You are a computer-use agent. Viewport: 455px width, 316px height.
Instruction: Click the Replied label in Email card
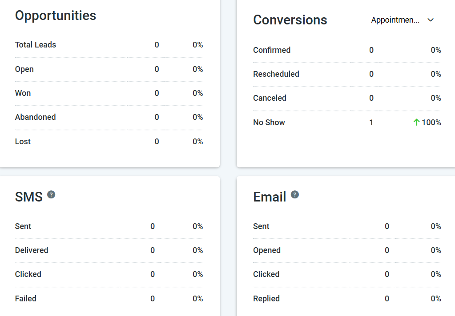pyautogui.click(x=266, y=299)
